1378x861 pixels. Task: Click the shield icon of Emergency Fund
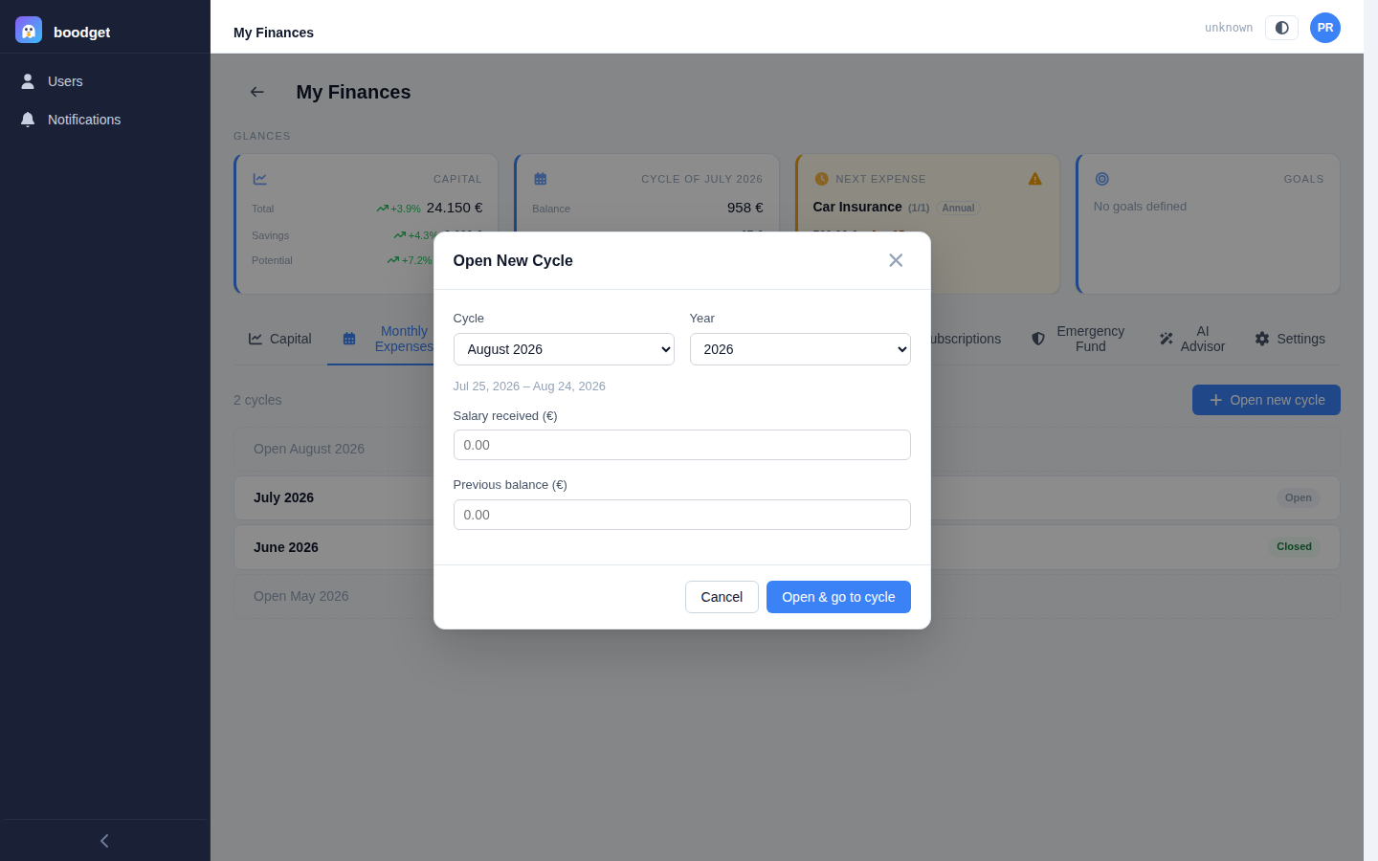1038,339
